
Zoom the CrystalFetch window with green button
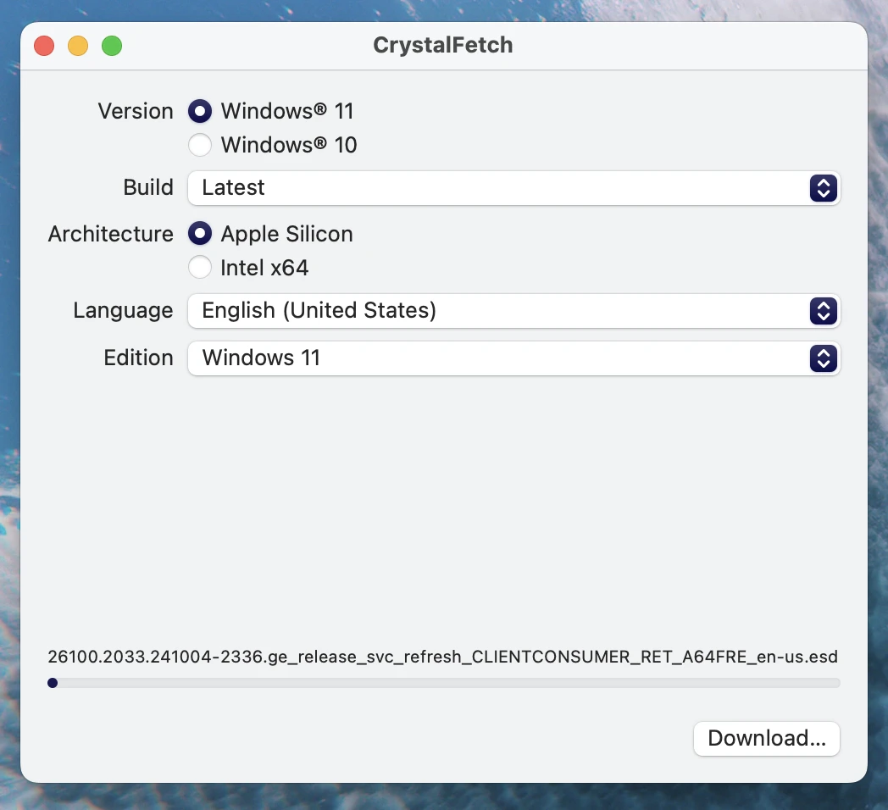(x=112, y=46)
